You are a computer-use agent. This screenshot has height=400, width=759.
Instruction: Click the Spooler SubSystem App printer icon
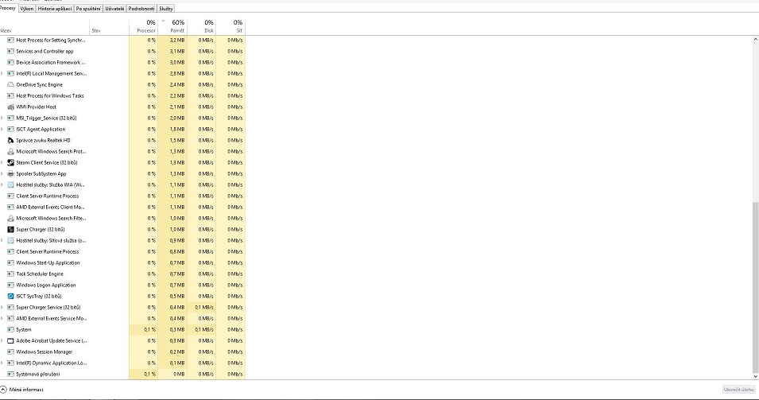10,174
